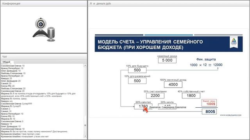This screenshot has height=140, width=250.
Task: Click chat message 'Любовь Степанова: 20'
Action: coord(13,88)
